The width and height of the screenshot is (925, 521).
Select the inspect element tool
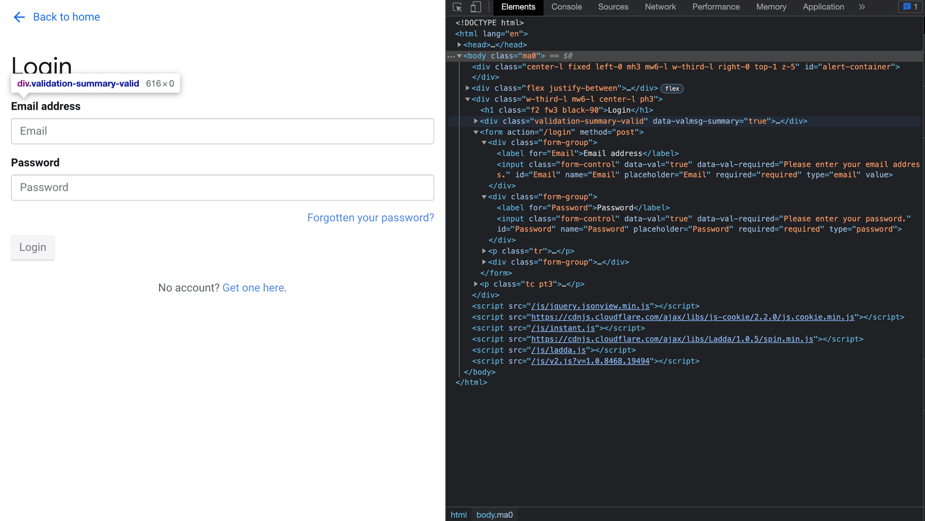tap(457, 7)
